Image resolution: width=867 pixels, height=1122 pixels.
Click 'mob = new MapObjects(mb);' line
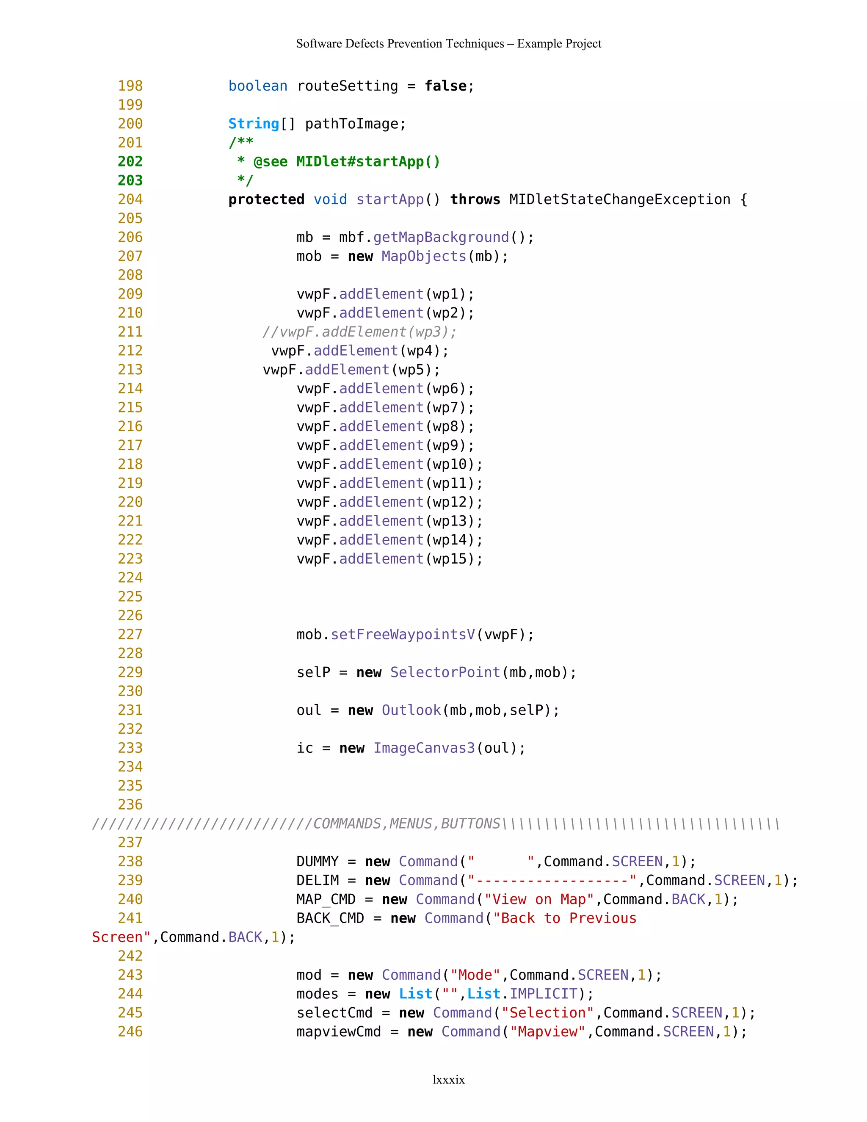tap(402, 256)
